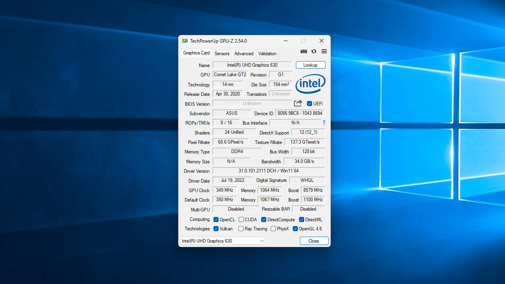
Task: Click the TechPowerUp GPU-Z 2.54.0 title text
Action: 219,41
